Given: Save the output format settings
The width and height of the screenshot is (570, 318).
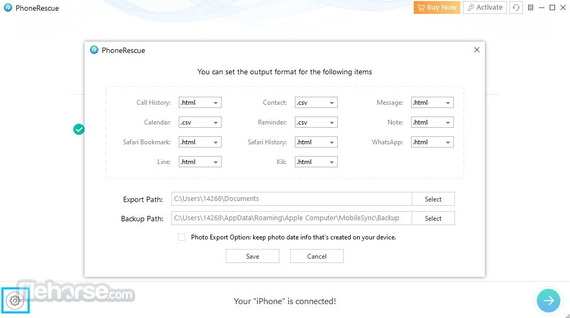Looking at the screenshot, I should pyautogui.click(x=252, y=256).
